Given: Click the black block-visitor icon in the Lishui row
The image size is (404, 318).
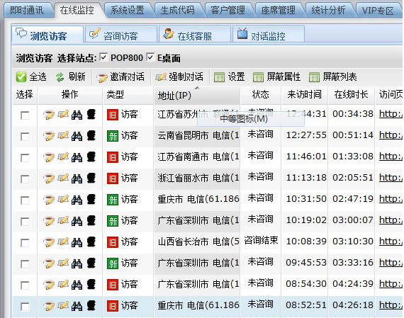Looking at the screenshot, I should (x=91, y=178).
